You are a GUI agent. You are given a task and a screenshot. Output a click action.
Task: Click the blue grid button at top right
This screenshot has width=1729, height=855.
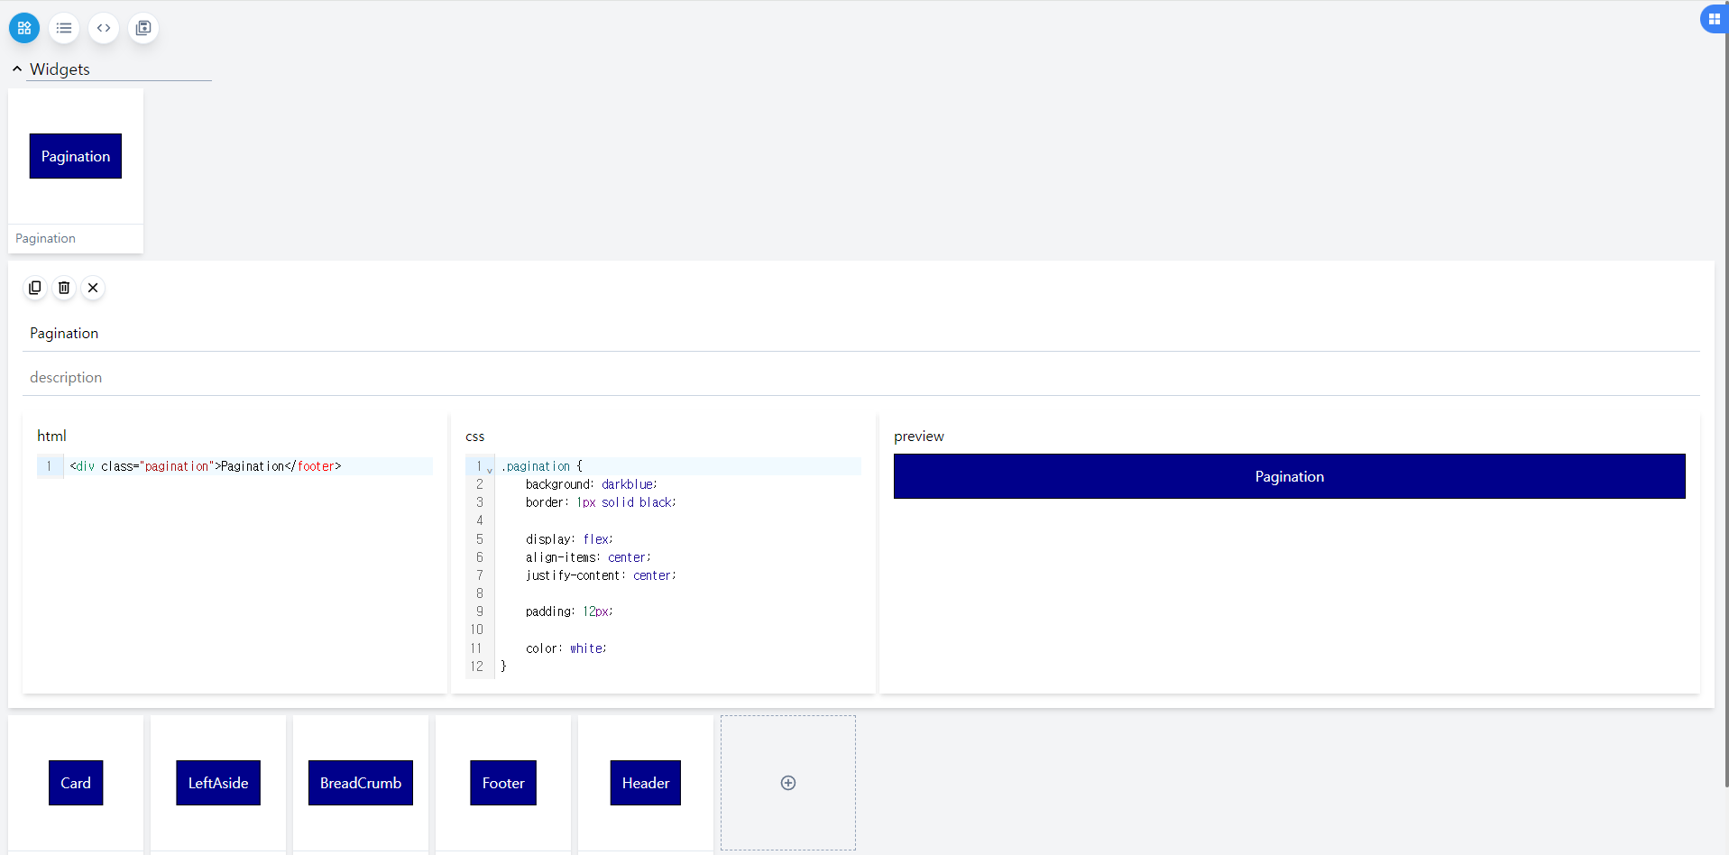[1714, 19]
